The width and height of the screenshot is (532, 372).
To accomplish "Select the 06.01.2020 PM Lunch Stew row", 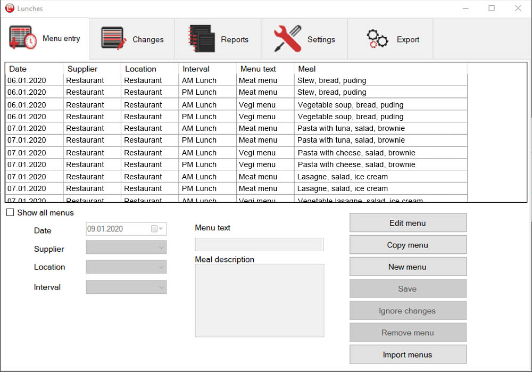I will 236,92.
